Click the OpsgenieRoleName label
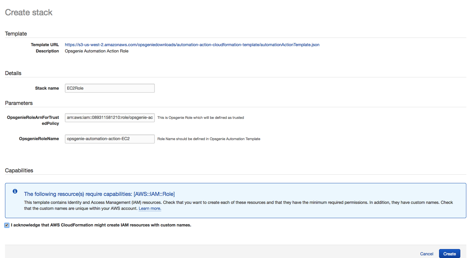Viewport: 468px width, 258px height. coord(39,139)
